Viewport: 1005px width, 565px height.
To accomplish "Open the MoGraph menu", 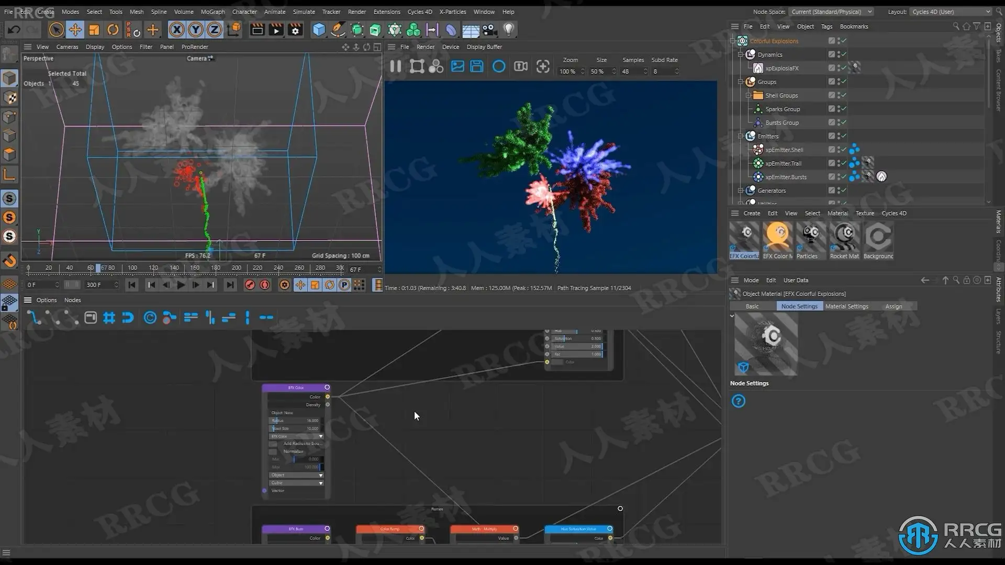I will tap(213, 12).
